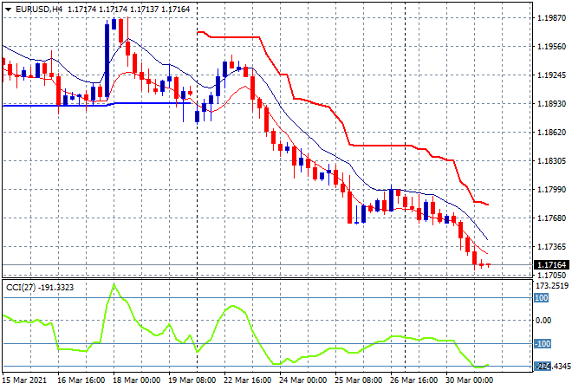Select the thick blue horizontal support line
This screenshot has width=572, height=390.
52,105
